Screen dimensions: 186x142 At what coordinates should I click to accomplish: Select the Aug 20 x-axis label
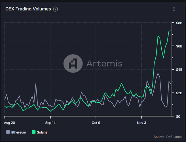click(x=10, y=123)
